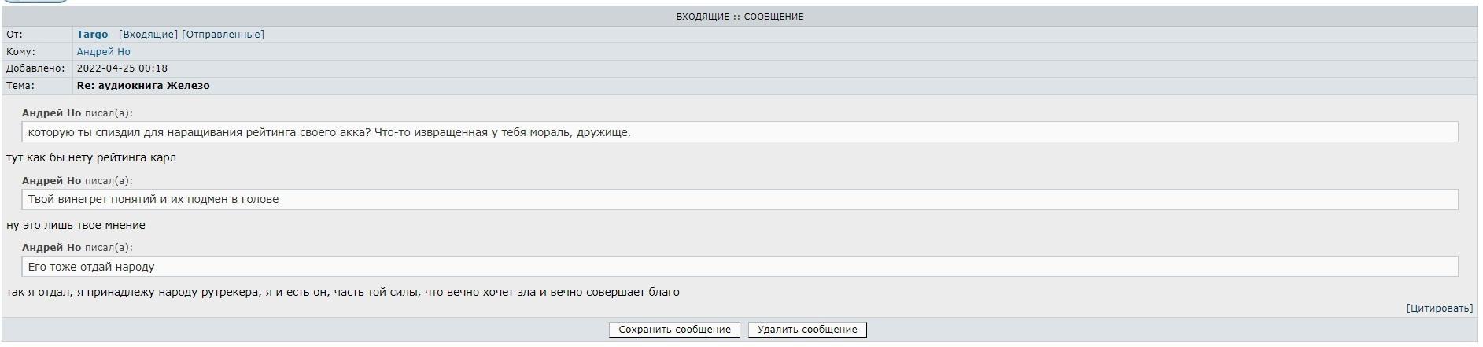Image resolution: width=1483 pixels, height=347 pixels.
Task: Click the Цитировать link
Action: 1439,308
